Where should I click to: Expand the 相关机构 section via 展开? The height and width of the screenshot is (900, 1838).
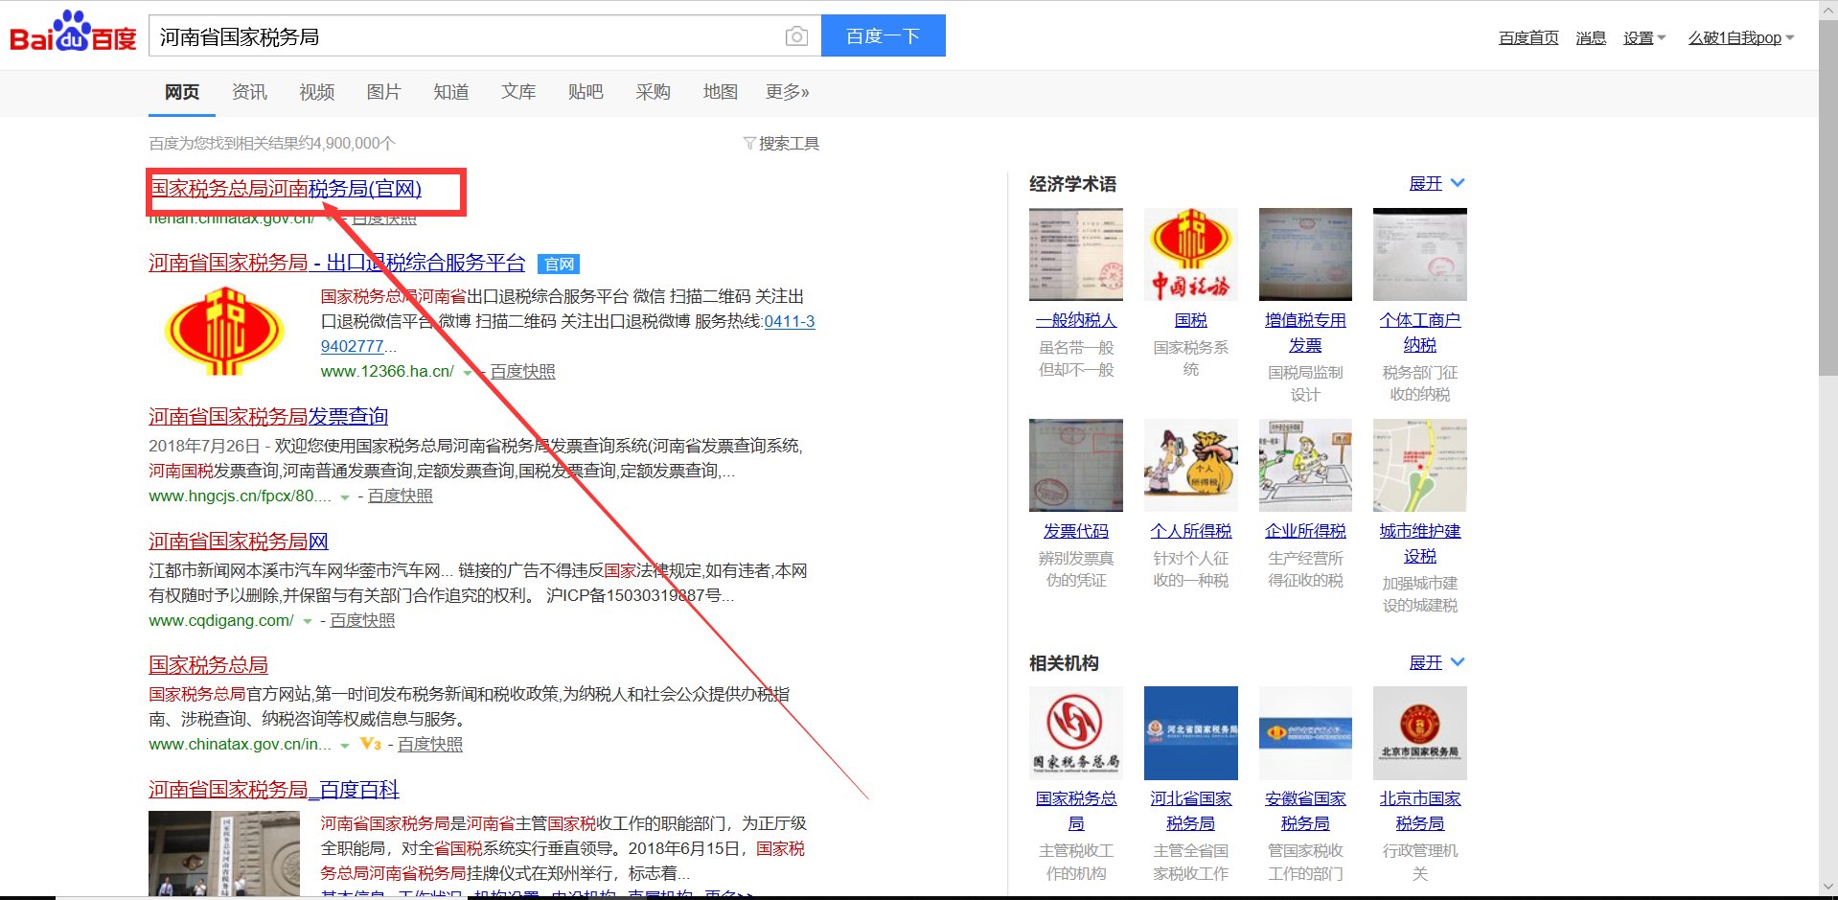pyautogui.click(x=1427, y=662)
